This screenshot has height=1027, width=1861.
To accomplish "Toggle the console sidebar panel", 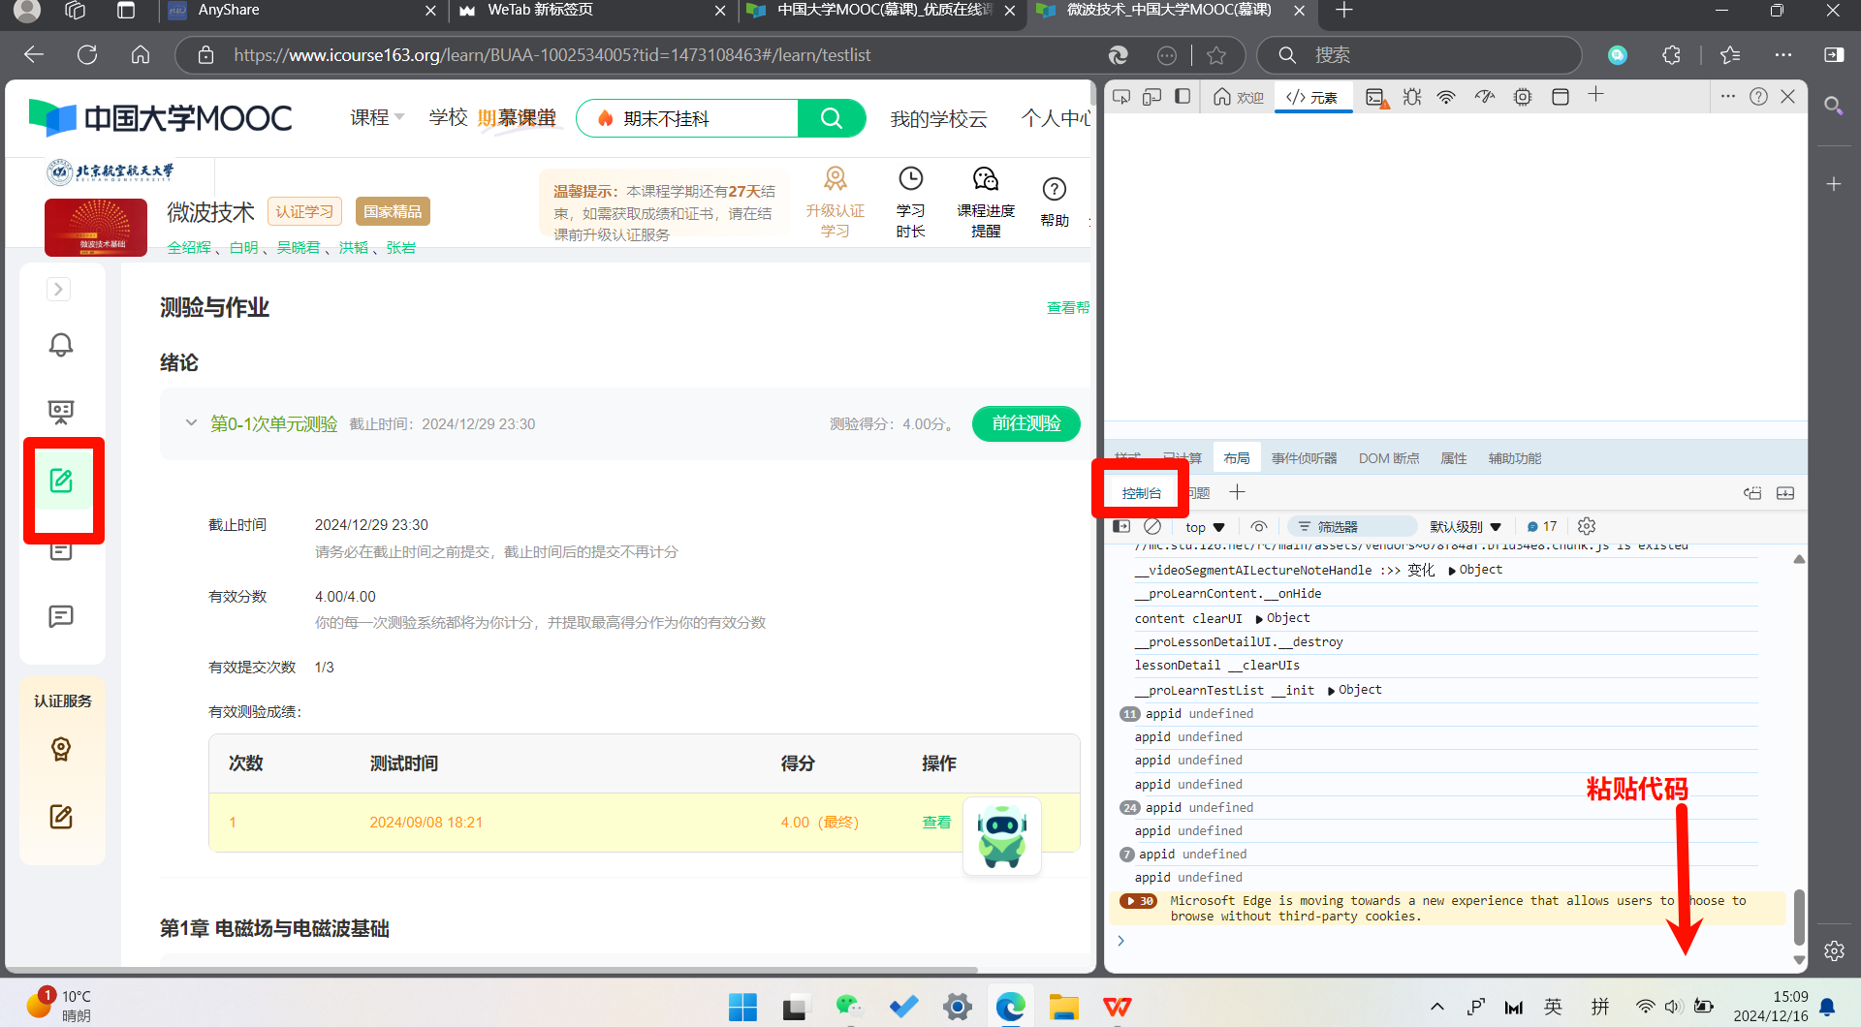I will pos(1121,526).
